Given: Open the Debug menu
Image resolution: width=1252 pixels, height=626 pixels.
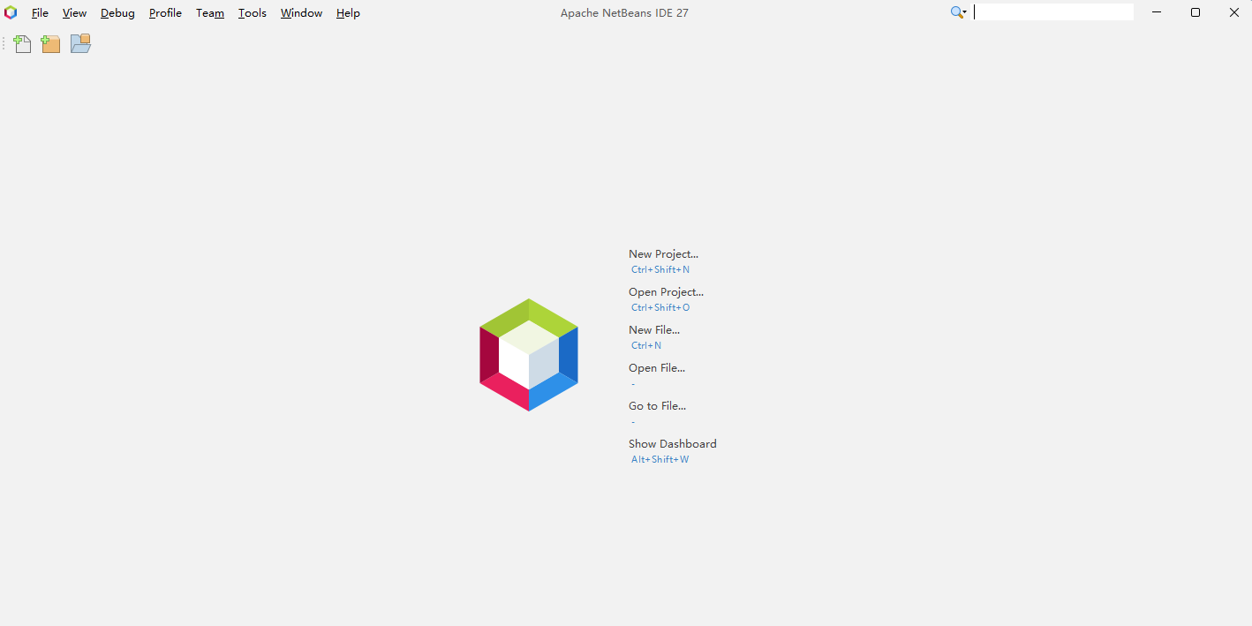Looking at the screenshot, I should click(x=117, y=12).
